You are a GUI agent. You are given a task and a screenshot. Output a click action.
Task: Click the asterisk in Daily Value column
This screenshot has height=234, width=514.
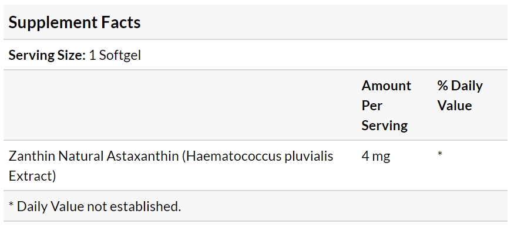(x=440, y=153)
